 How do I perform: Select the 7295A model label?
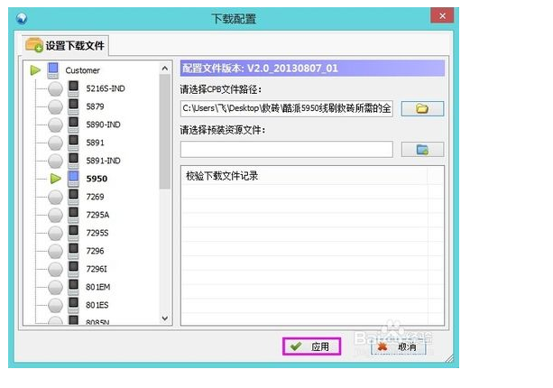pyautogui.click(x=97, y=215)
